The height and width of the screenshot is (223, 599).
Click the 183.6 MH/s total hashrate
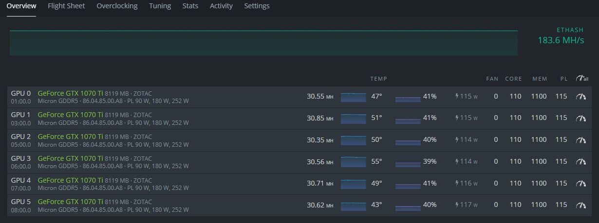(x=561, y=40)
